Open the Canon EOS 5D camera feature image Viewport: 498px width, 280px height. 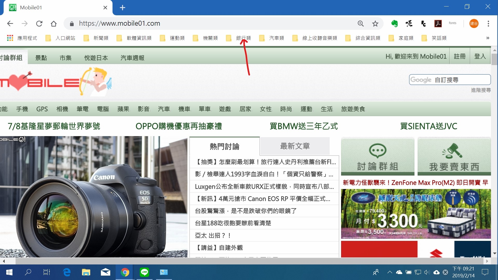[94, 197]
